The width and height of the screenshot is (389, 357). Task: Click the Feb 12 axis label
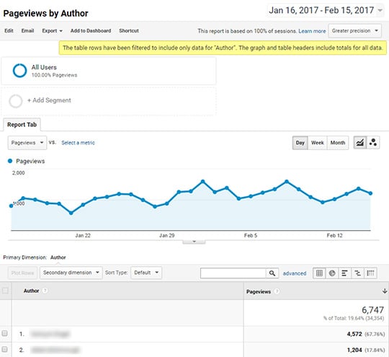[334, 235]
